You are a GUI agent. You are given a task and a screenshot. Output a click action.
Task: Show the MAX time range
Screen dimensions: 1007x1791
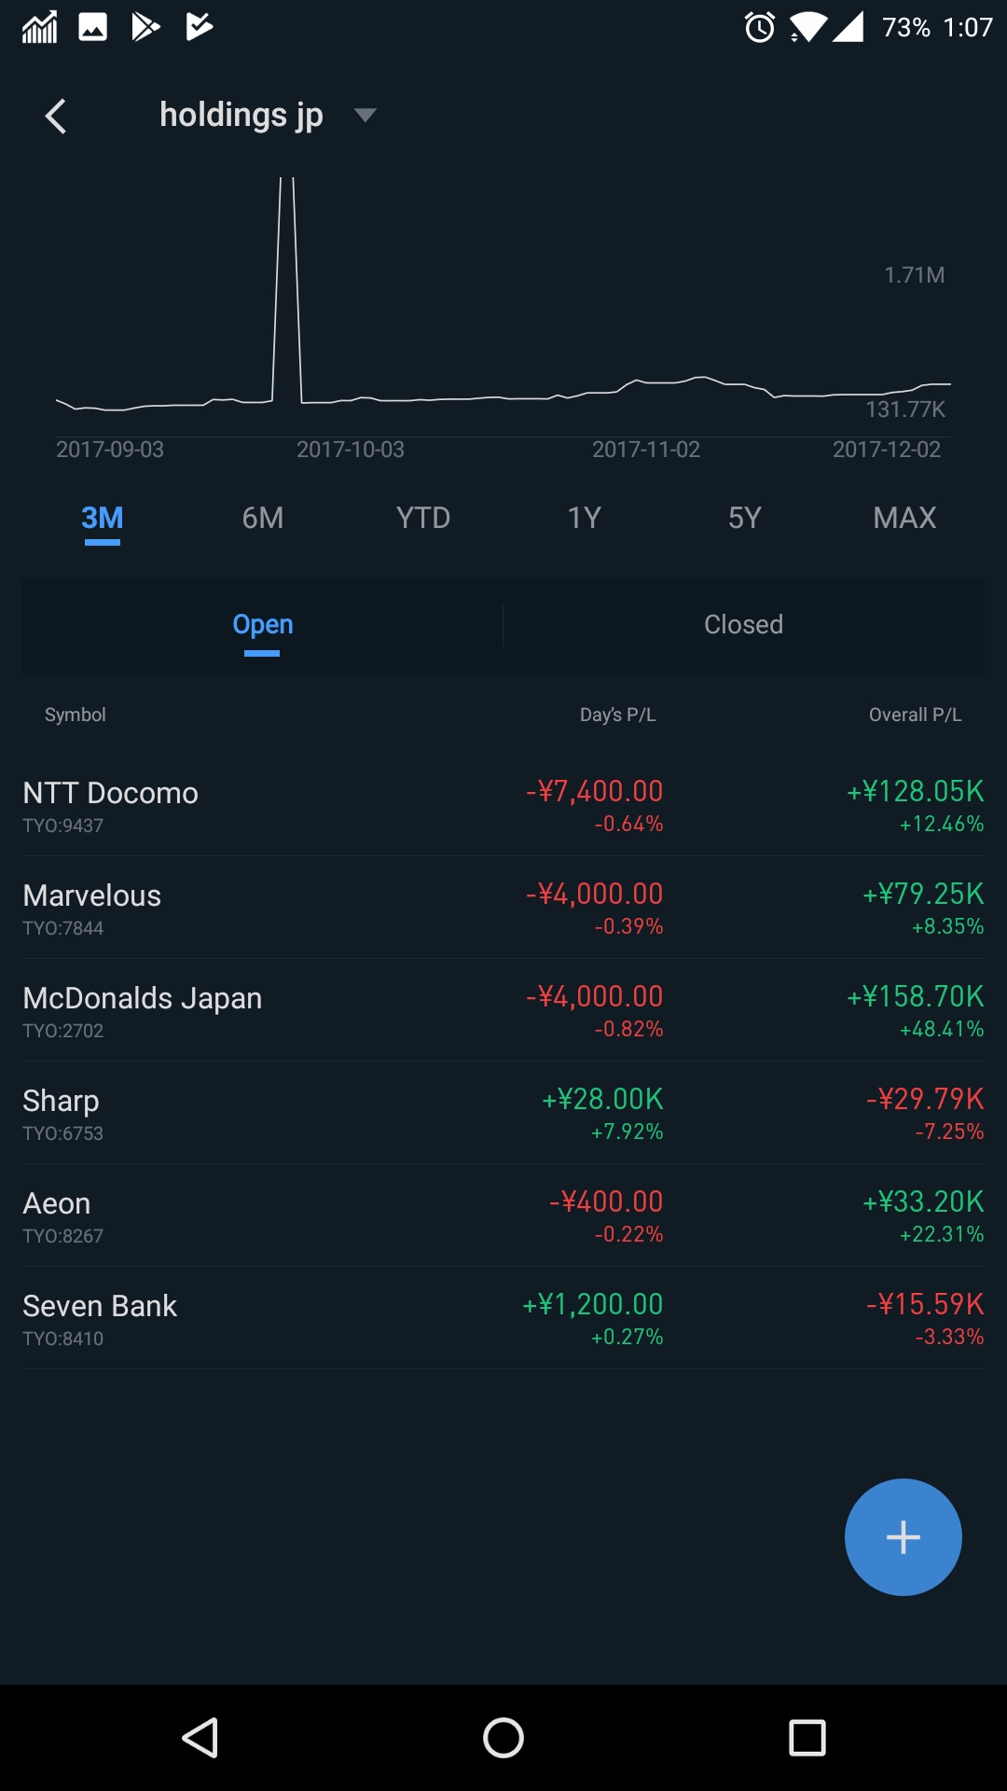904,519
